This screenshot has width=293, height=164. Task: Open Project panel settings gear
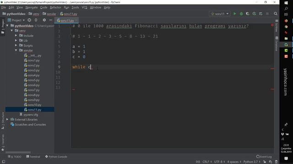pyautogui.click(x=44, y=20)
